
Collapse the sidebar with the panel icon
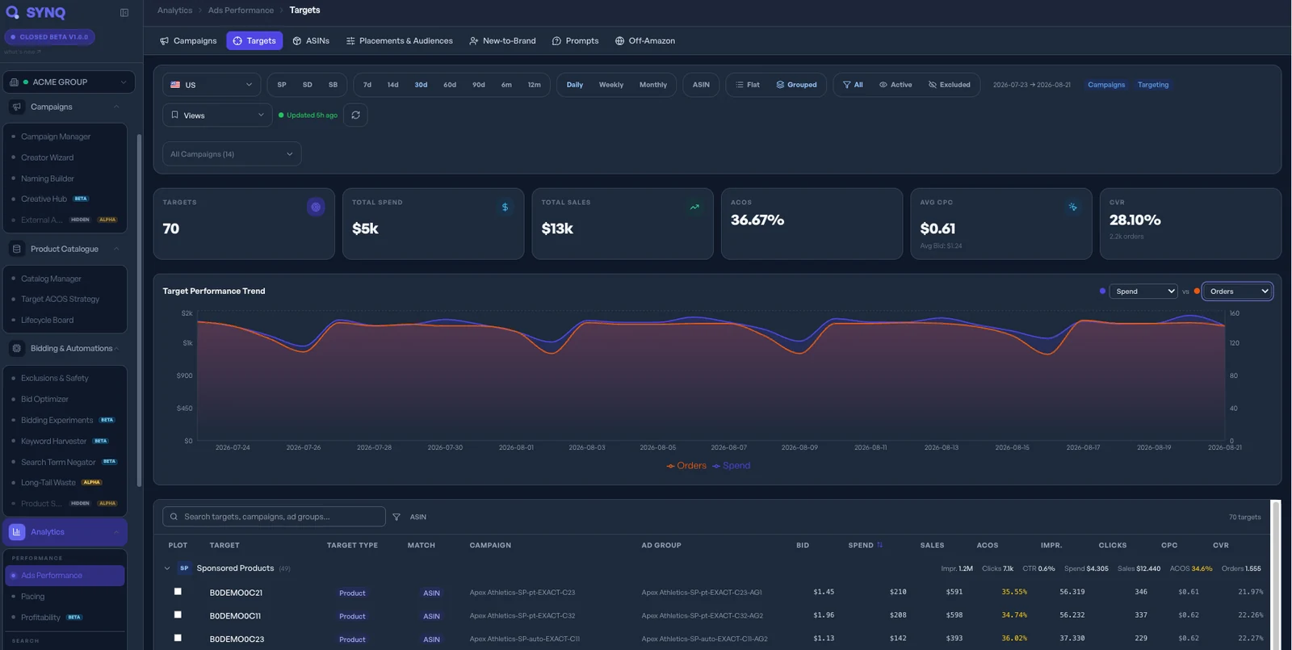(x=124, y=13)
